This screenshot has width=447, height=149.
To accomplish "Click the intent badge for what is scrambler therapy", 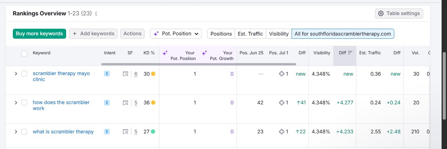I will click(x=107, y=132).
